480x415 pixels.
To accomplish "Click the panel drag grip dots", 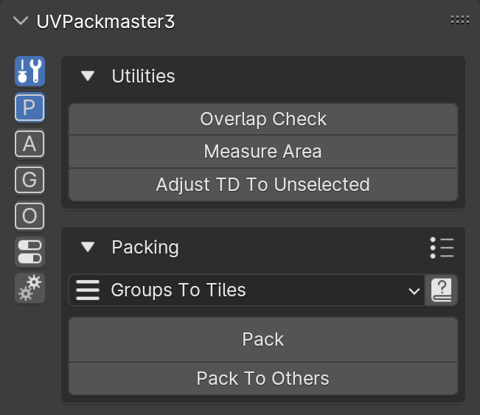I will 460,20.
